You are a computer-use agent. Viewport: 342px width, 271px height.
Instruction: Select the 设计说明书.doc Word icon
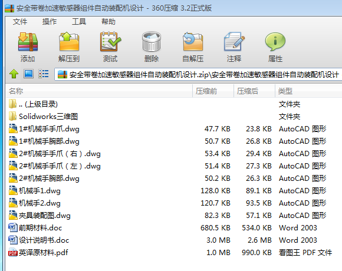pyautogui.click(x=12, y=240)
